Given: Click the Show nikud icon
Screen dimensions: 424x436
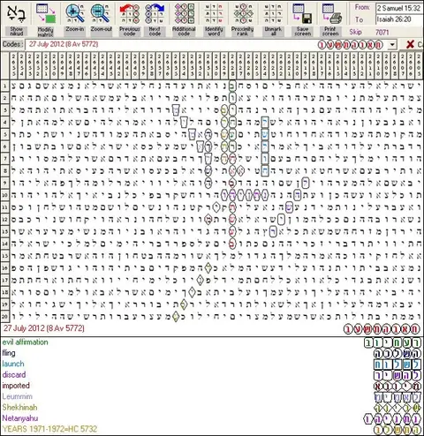Looking at the screenshot, I should [x=16, y=14].
